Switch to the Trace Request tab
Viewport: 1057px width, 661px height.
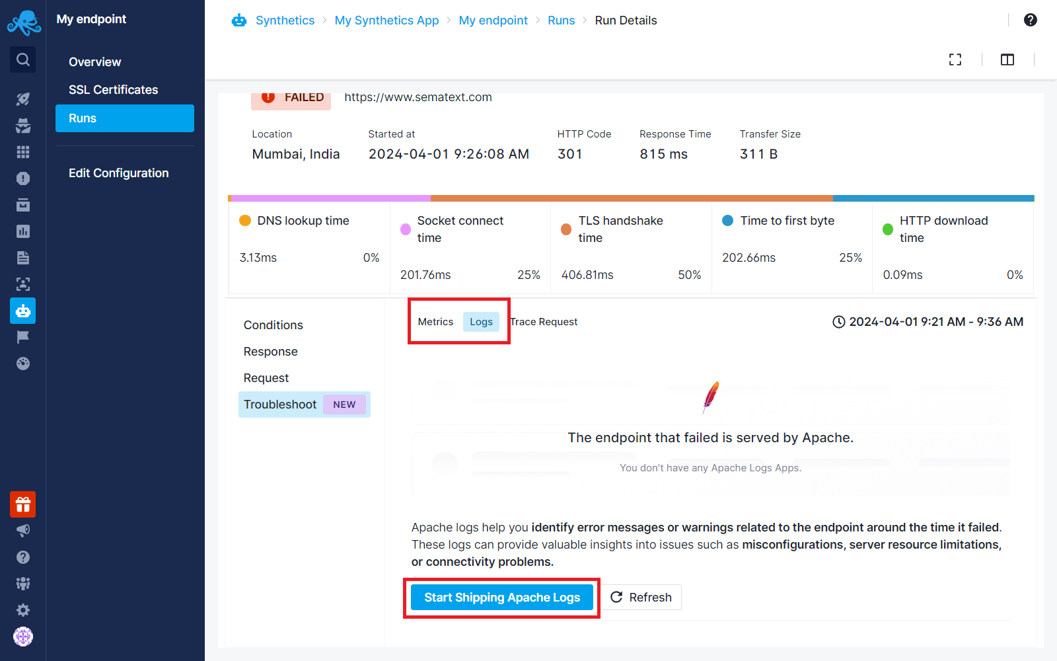click(544, 322)
